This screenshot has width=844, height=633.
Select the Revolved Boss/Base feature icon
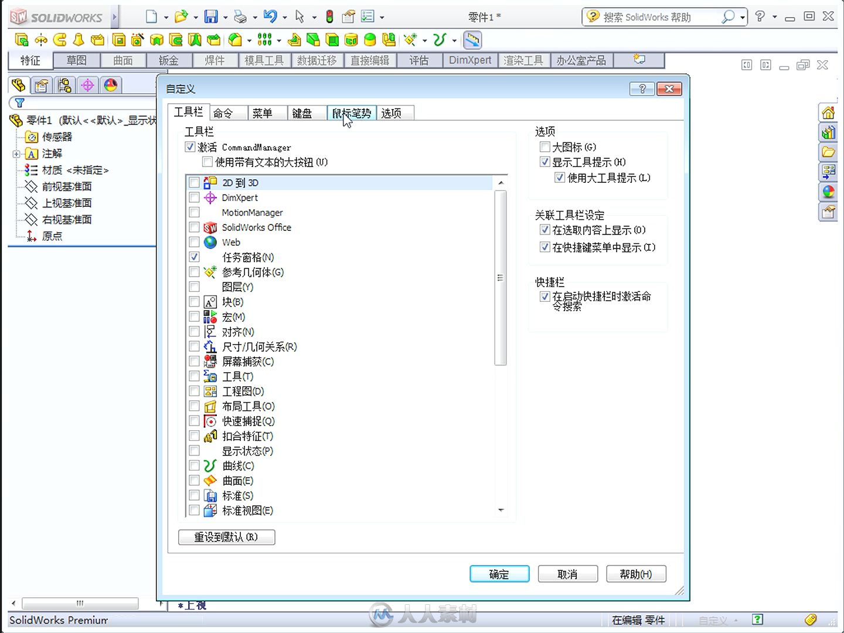pos(41,40)
